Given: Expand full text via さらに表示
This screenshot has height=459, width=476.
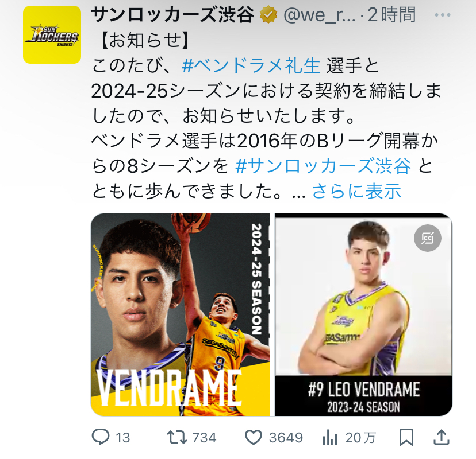Looking at the screenshot, I should [x=356, y=191].
